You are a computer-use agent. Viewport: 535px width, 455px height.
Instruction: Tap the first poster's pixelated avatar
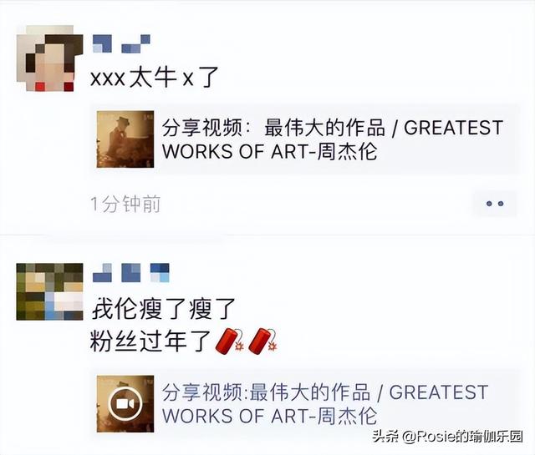[49, 58]
